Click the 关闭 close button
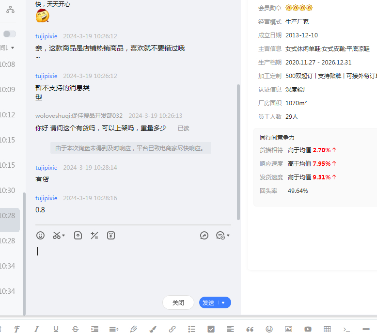This screenshot has height=334, width=377. pyautogui.click(x=178, y=303)
